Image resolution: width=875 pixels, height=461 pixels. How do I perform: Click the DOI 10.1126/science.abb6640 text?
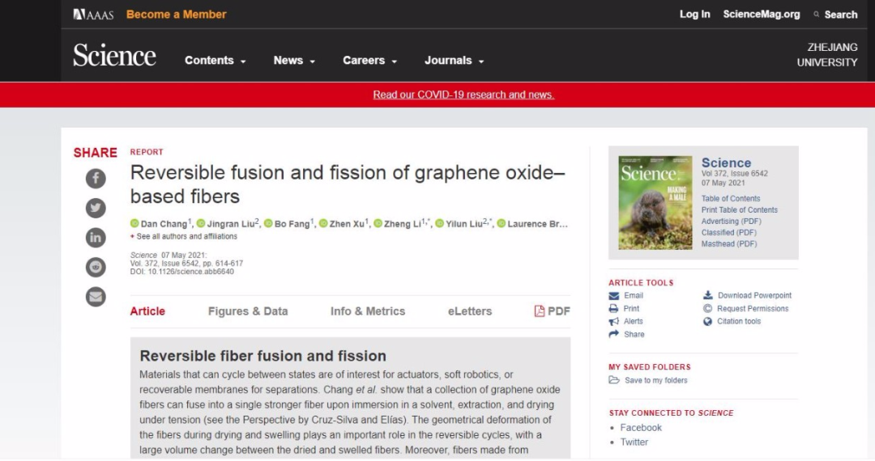(182, 272)
